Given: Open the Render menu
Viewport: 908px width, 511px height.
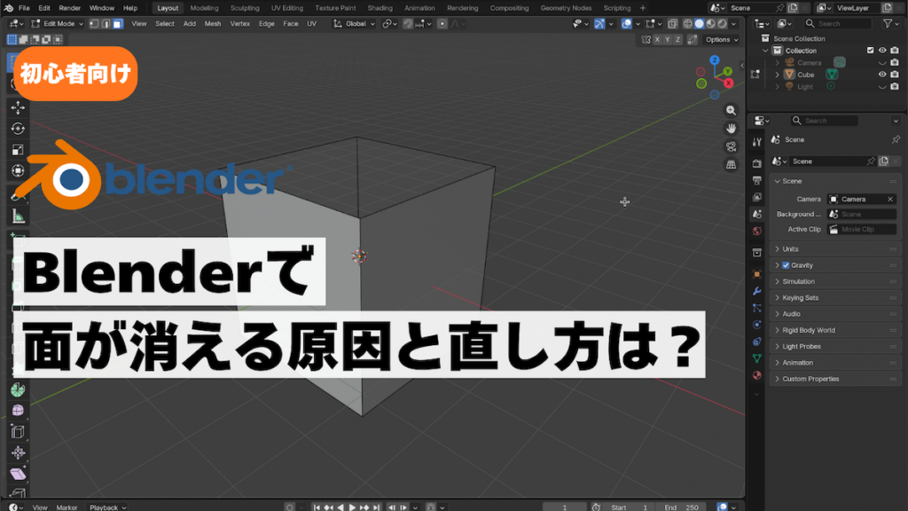Looking at the screenshot, I should pyautogui.click(x=69, y=8).
